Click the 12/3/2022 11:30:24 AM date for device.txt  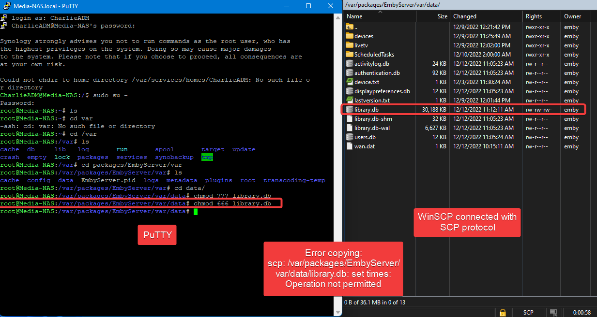pyautogui.click(x=482, y=82)
